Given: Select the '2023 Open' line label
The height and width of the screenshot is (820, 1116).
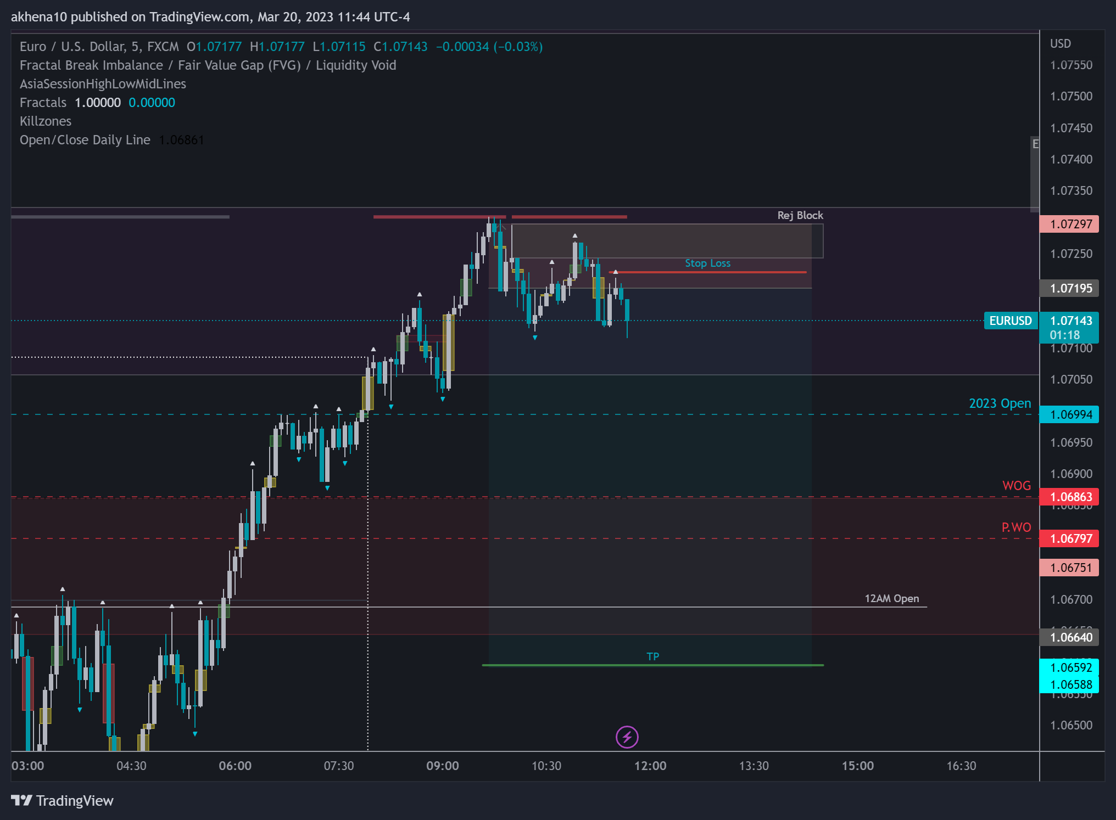Looking at the screenshot, I should click(1000, 403).
